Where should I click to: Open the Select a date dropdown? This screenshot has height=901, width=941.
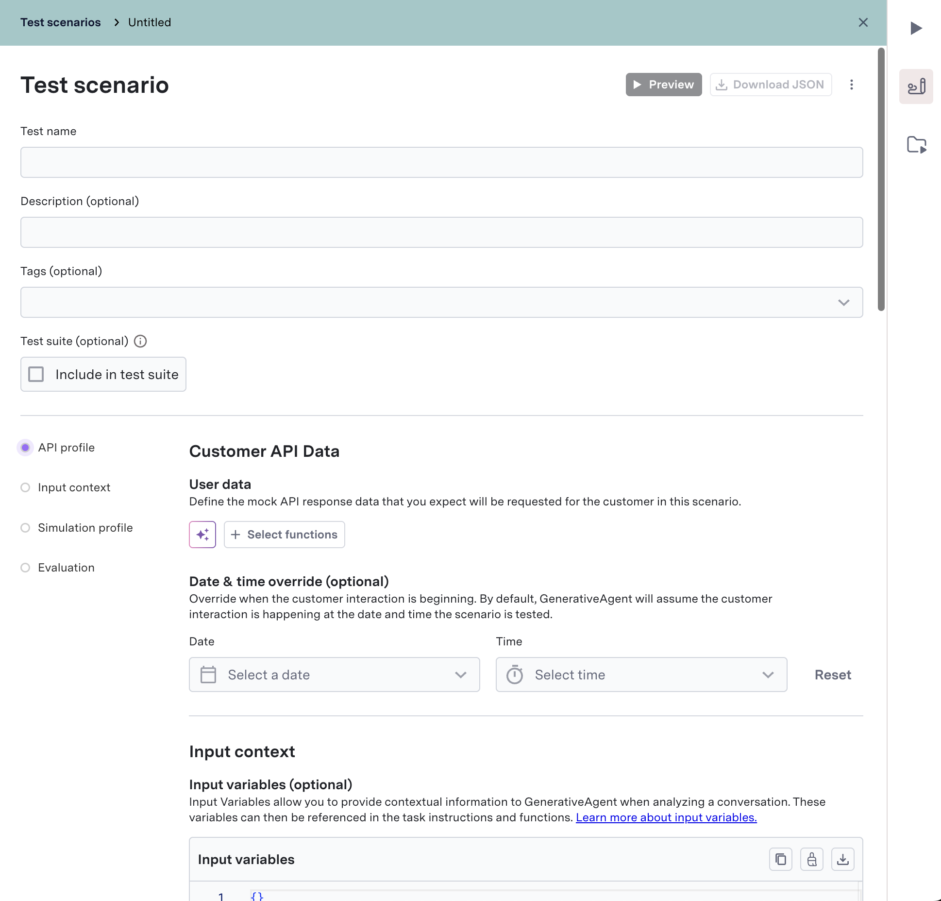tap(335, 675)
